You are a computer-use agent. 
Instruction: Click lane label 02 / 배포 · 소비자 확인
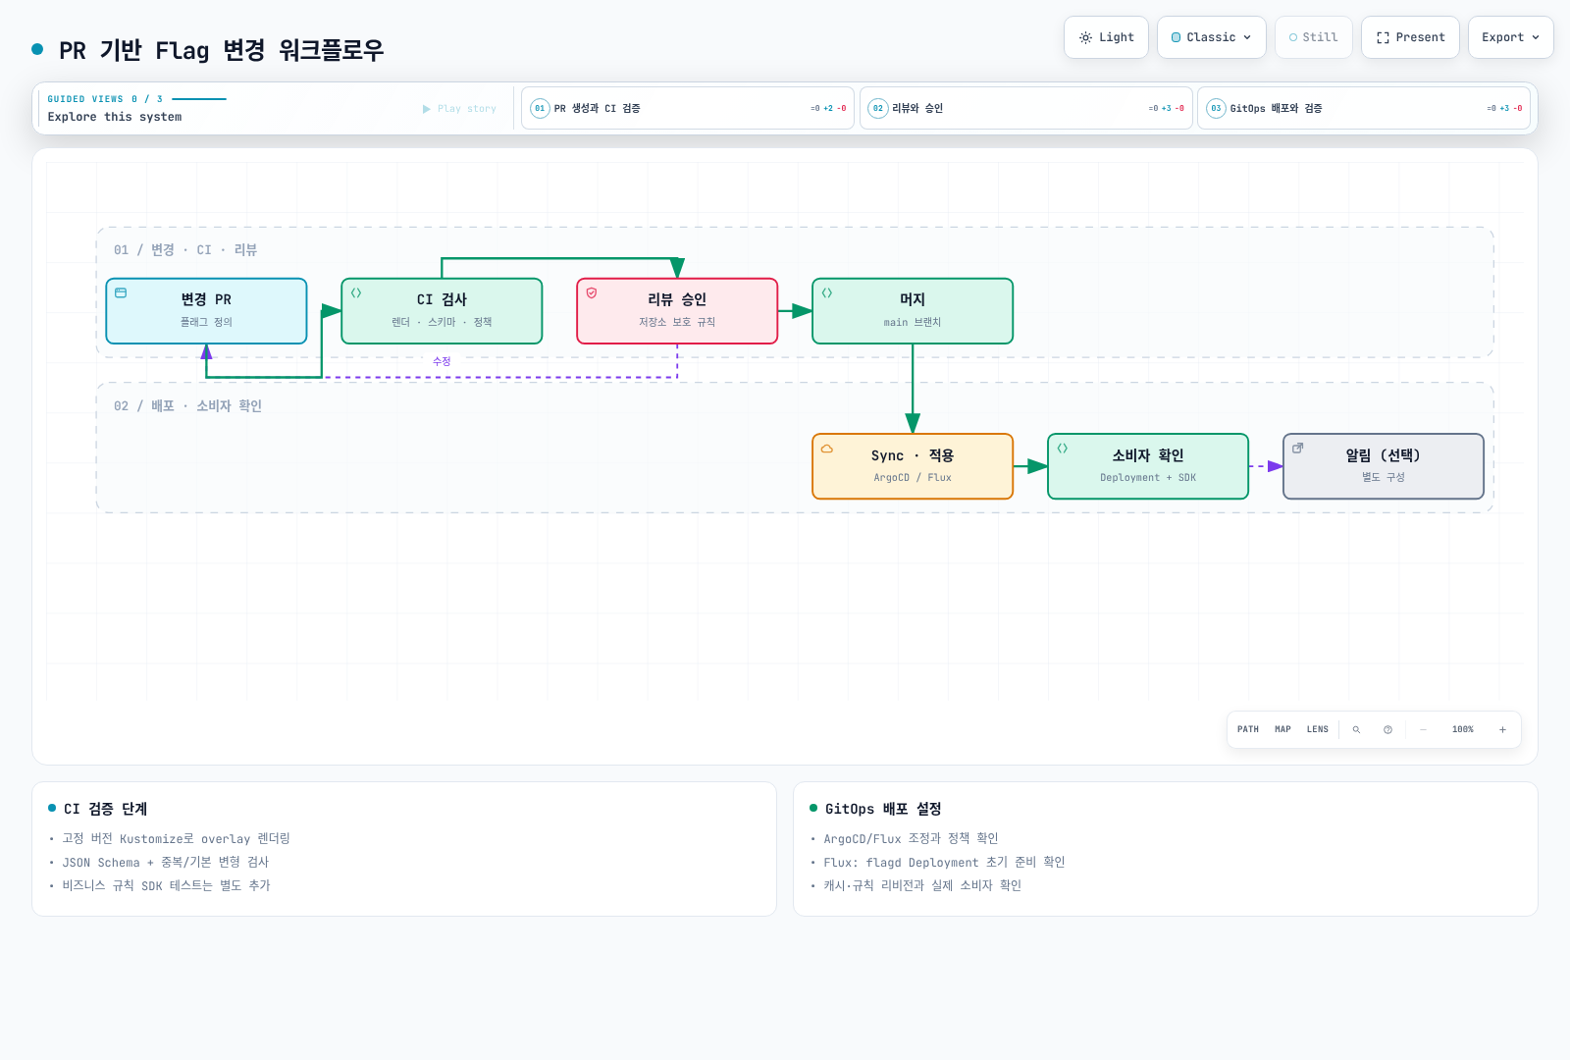(187, 405)
